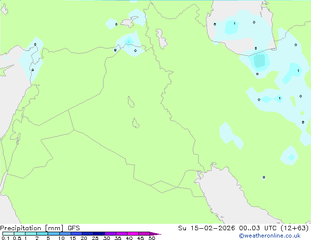The width and height of the screenshot is (311, 240).
Task: Pick the magenta swatch between 40 and 45
Action: click(133, 234)
